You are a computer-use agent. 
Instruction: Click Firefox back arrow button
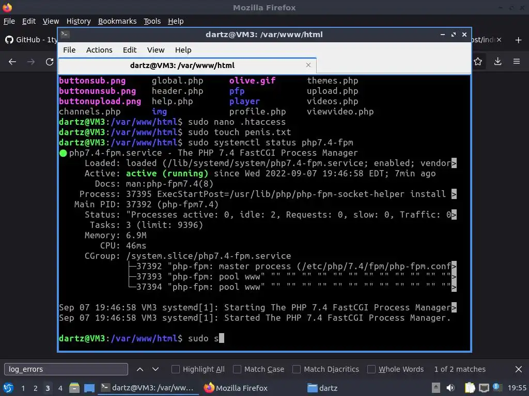[x=12, y=62]
